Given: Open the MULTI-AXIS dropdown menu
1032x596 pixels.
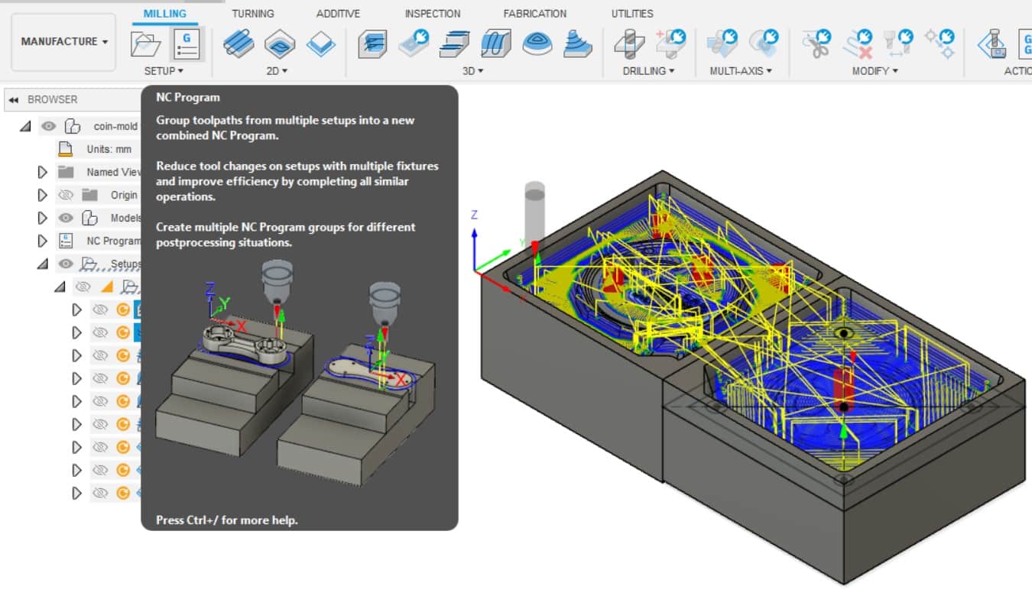Looking at the screenshot, I should tap(741, 71).
